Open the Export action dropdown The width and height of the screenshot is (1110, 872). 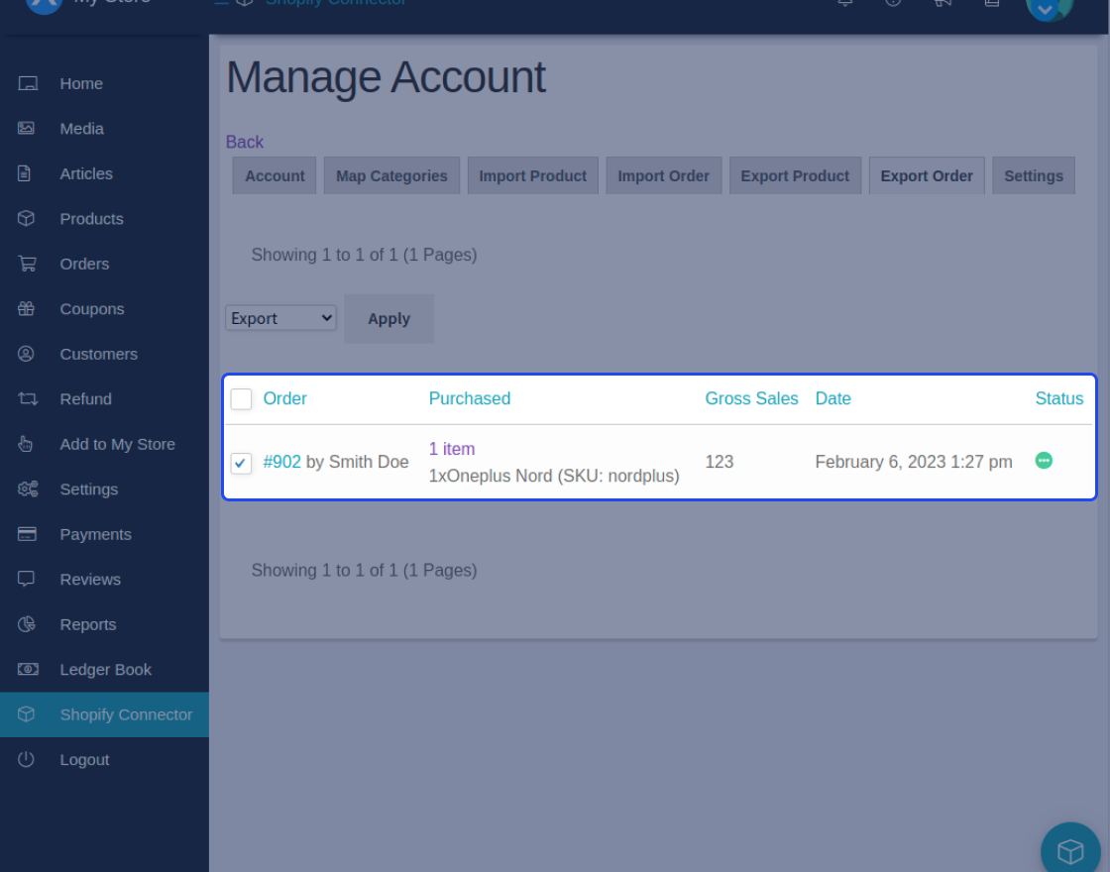click(280, 317)
